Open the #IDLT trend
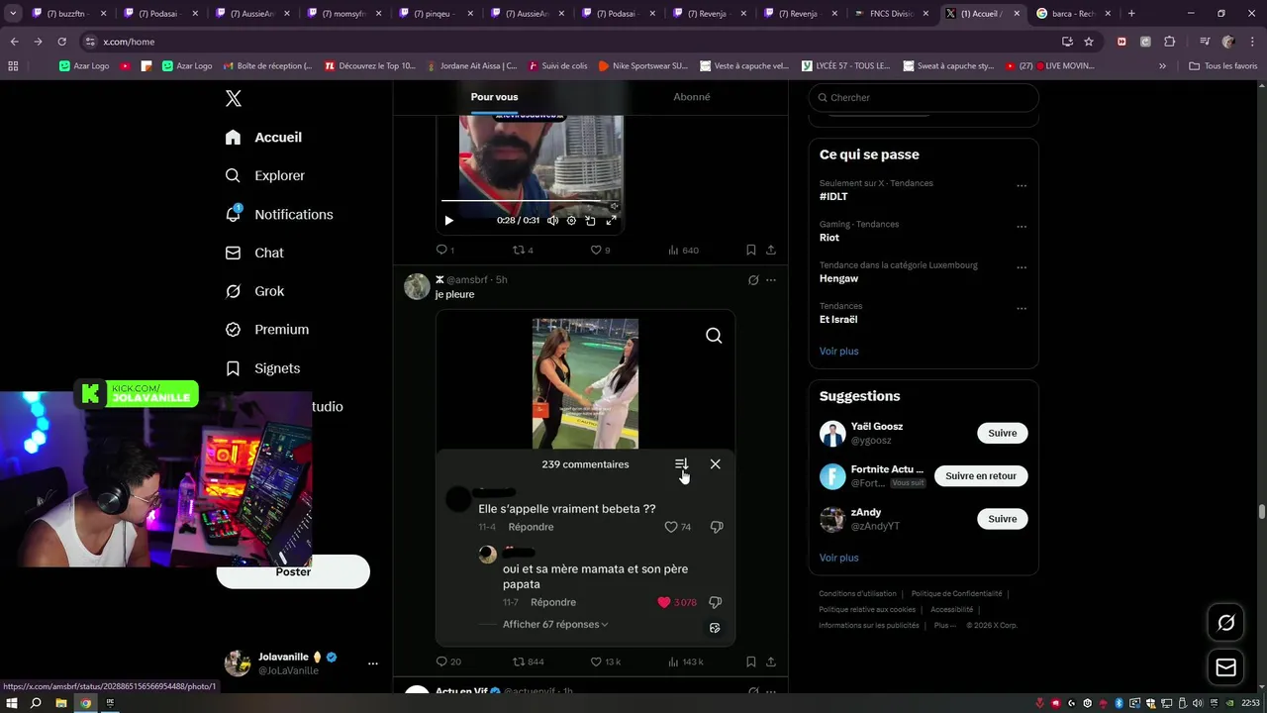The height and width of the screenshot is (713, 1267). (x=833, y=197)
